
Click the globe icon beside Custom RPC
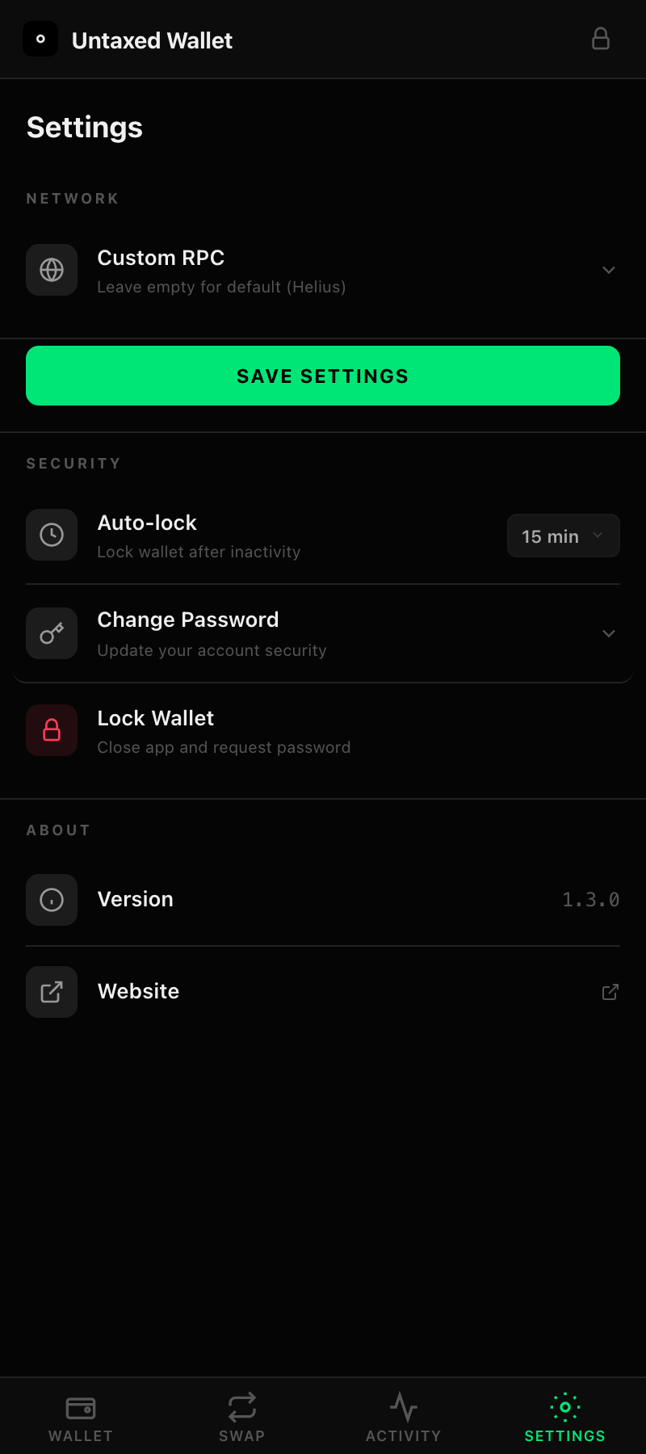coord(52,270)
